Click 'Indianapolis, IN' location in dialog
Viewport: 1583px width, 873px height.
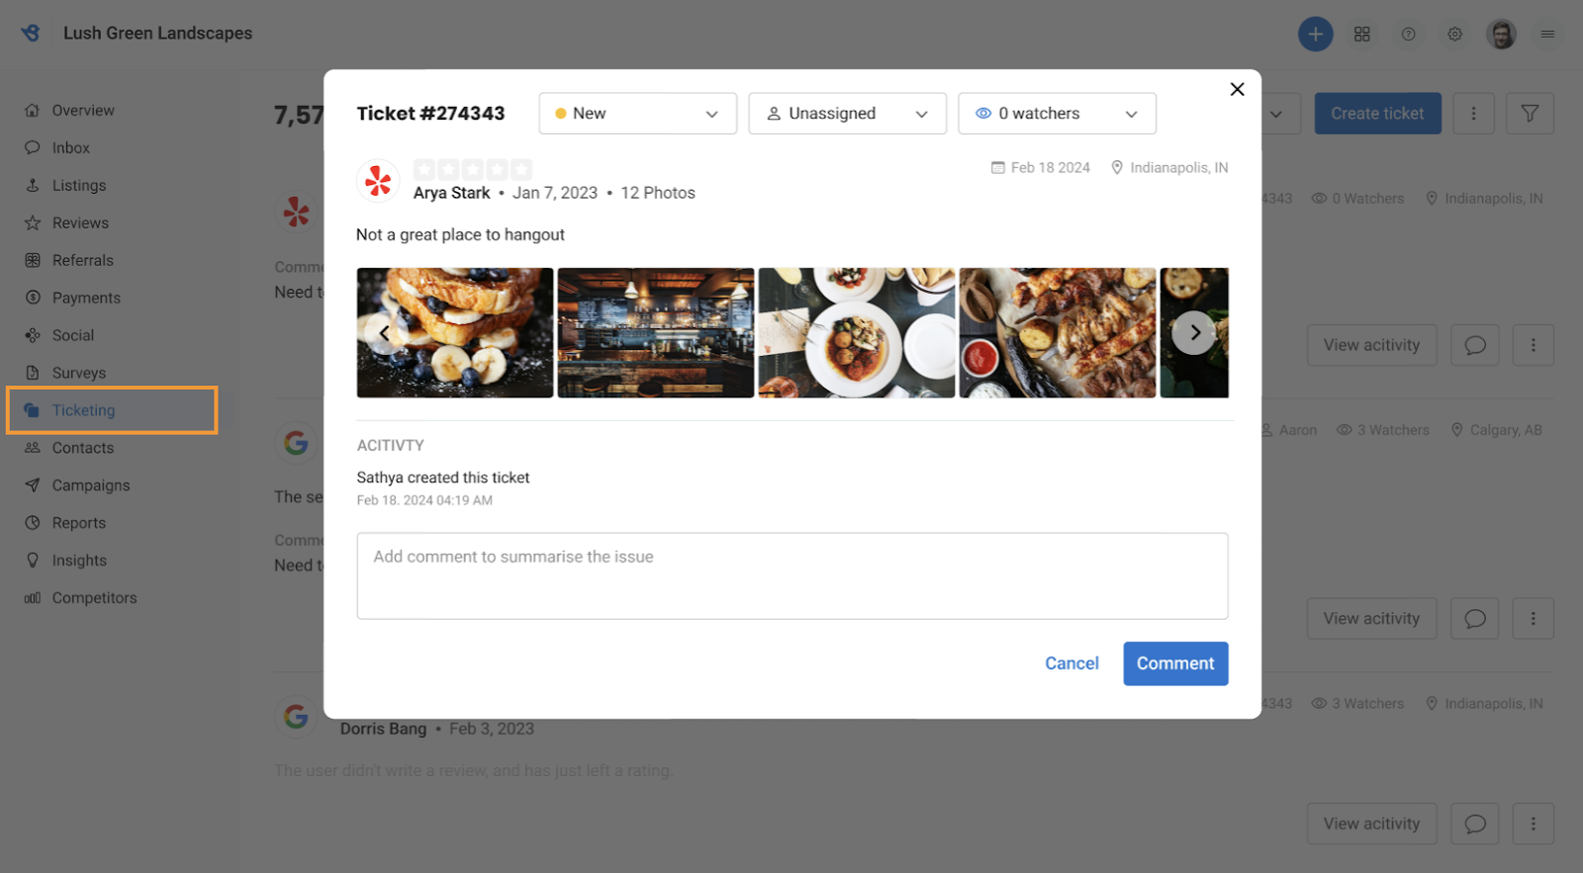(x=1179, y=168)
